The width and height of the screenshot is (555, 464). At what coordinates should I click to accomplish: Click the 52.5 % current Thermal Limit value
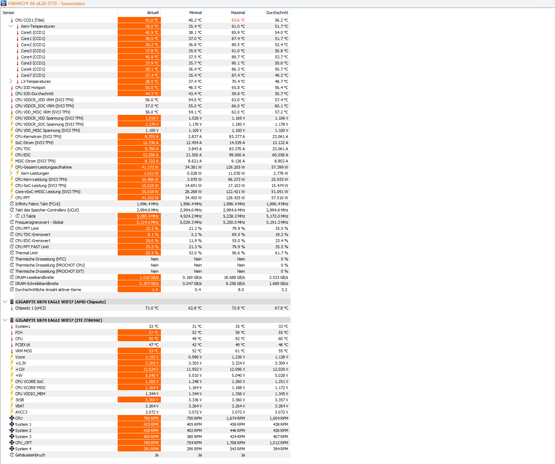[x=152, y=253]
